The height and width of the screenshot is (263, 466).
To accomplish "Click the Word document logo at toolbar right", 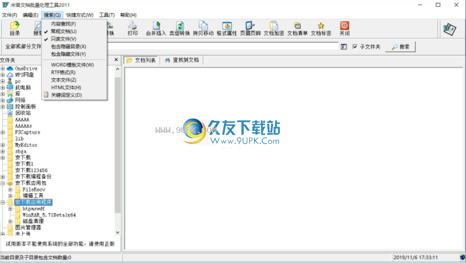I will point(449,30).
